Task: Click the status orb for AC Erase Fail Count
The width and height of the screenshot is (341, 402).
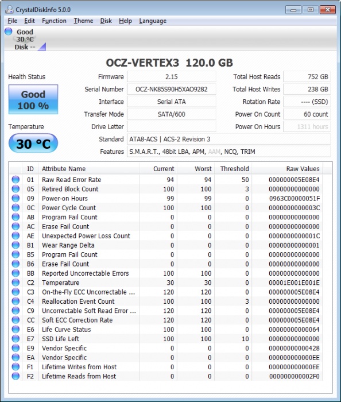Action: tap(15, 226)
